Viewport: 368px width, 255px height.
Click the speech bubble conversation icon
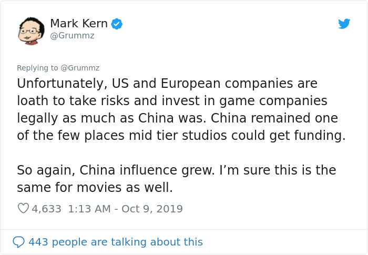[18, 242]
